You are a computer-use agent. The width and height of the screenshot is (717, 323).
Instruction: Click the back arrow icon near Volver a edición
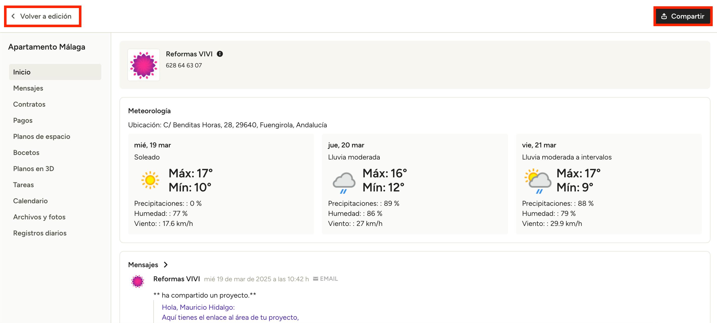(x=13, y=16)
